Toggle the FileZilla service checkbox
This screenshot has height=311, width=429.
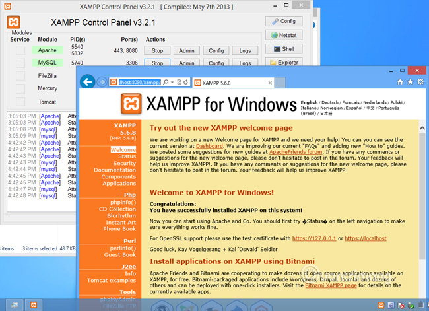pos(20,76)
